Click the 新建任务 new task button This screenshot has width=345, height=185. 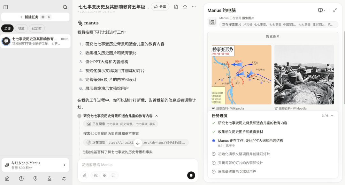click(35, 17)
